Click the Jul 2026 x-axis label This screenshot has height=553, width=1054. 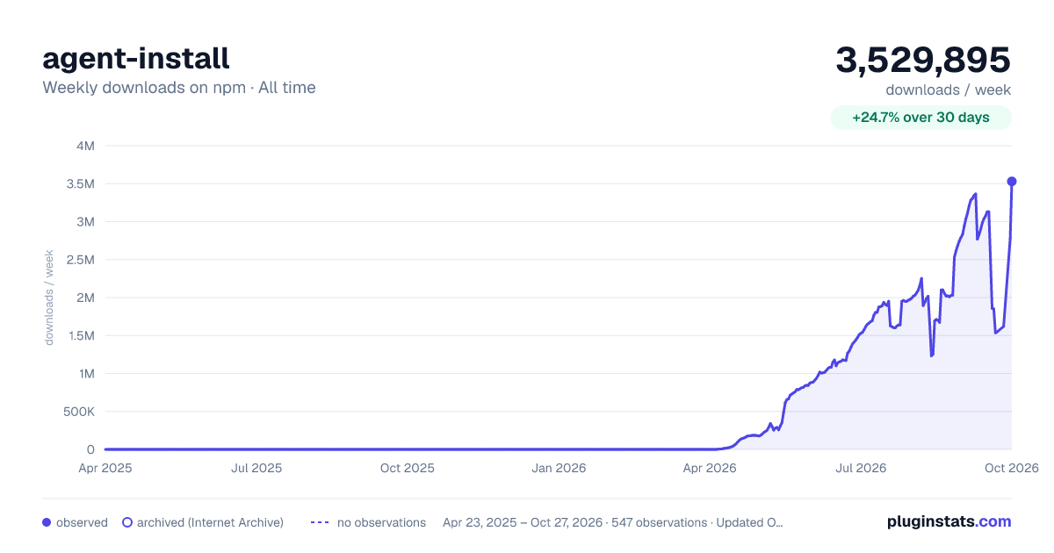[861, 468]
